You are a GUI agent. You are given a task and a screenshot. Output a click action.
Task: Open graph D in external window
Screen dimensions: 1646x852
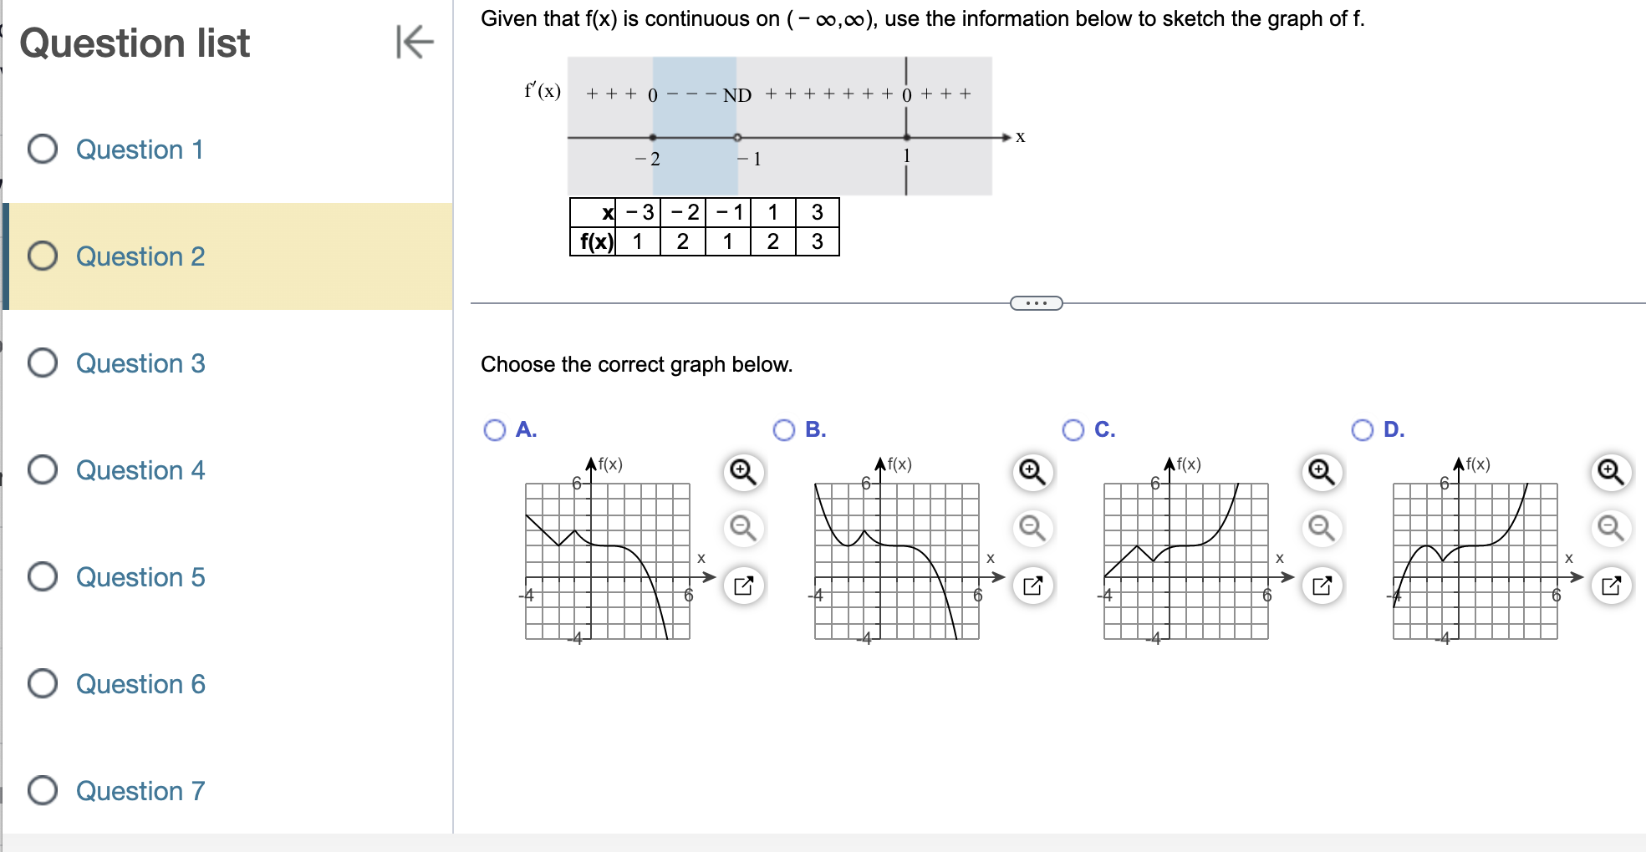1610,586
